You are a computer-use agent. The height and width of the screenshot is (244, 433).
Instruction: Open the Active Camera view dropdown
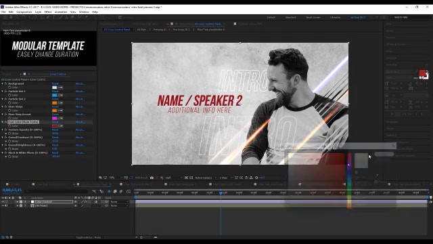point(205,178)
